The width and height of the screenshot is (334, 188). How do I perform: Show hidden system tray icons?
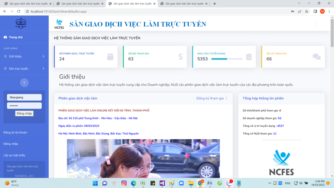pyautogui.click(x=270, y=183)
